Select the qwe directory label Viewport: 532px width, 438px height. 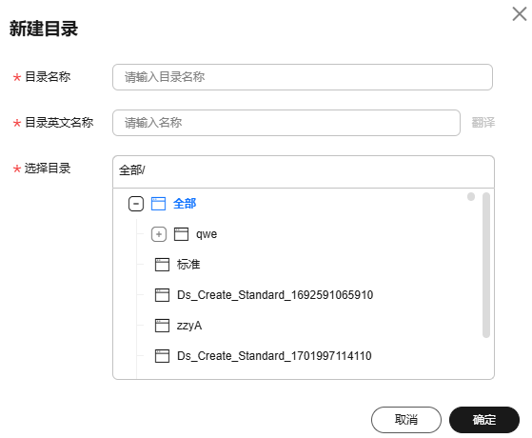pos(207,234)
